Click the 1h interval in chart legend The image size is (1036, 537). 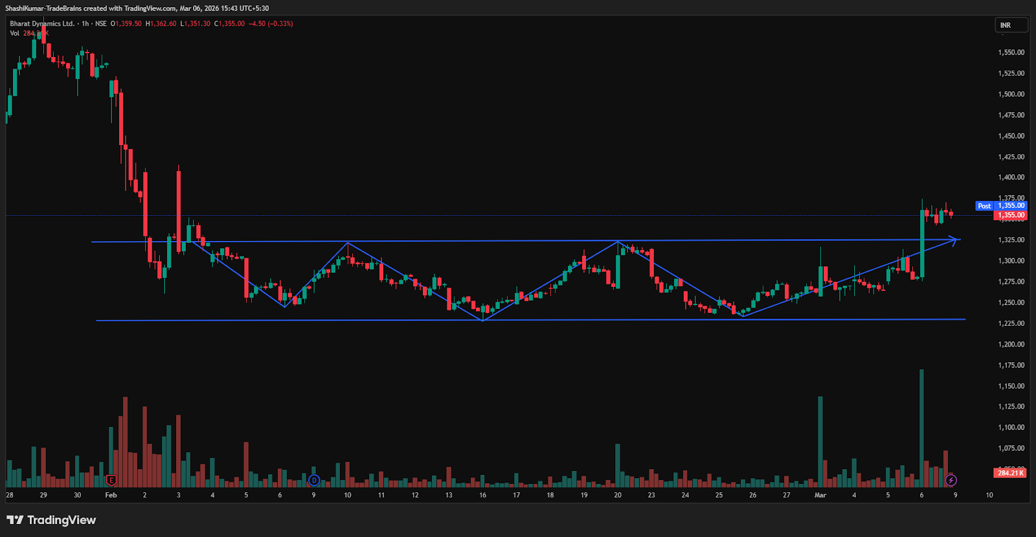tap(85, 24)
